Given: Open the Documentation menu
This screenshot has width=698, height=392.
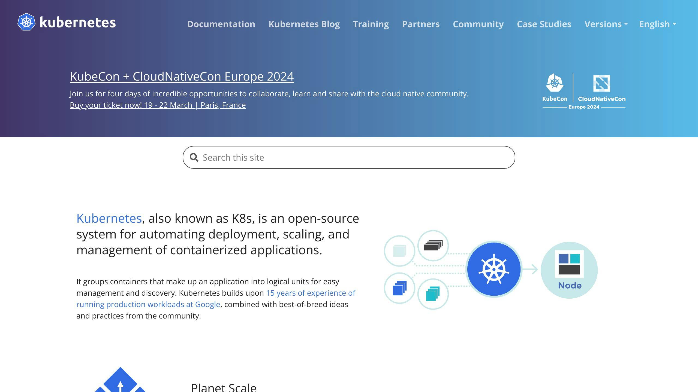Looking at the screenshot, I should tap(221, 24).
